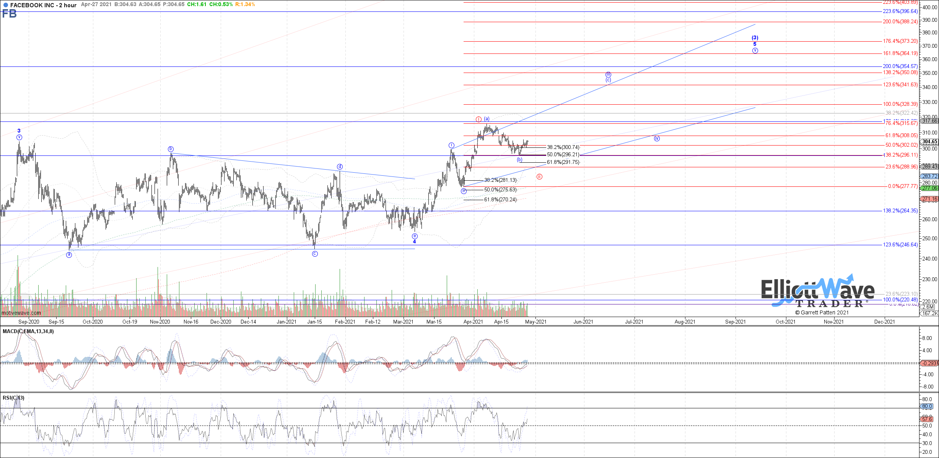The image size is (939, 458).
Task: Select the 123.6%(341.63) Fibonacci label
Action: (x=900, y=84)
